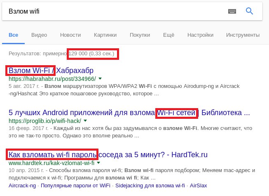Open the on-screen keyboard icon
Image resolution: width=269 pixels, height=196 pixels.
tap(232, 11)
